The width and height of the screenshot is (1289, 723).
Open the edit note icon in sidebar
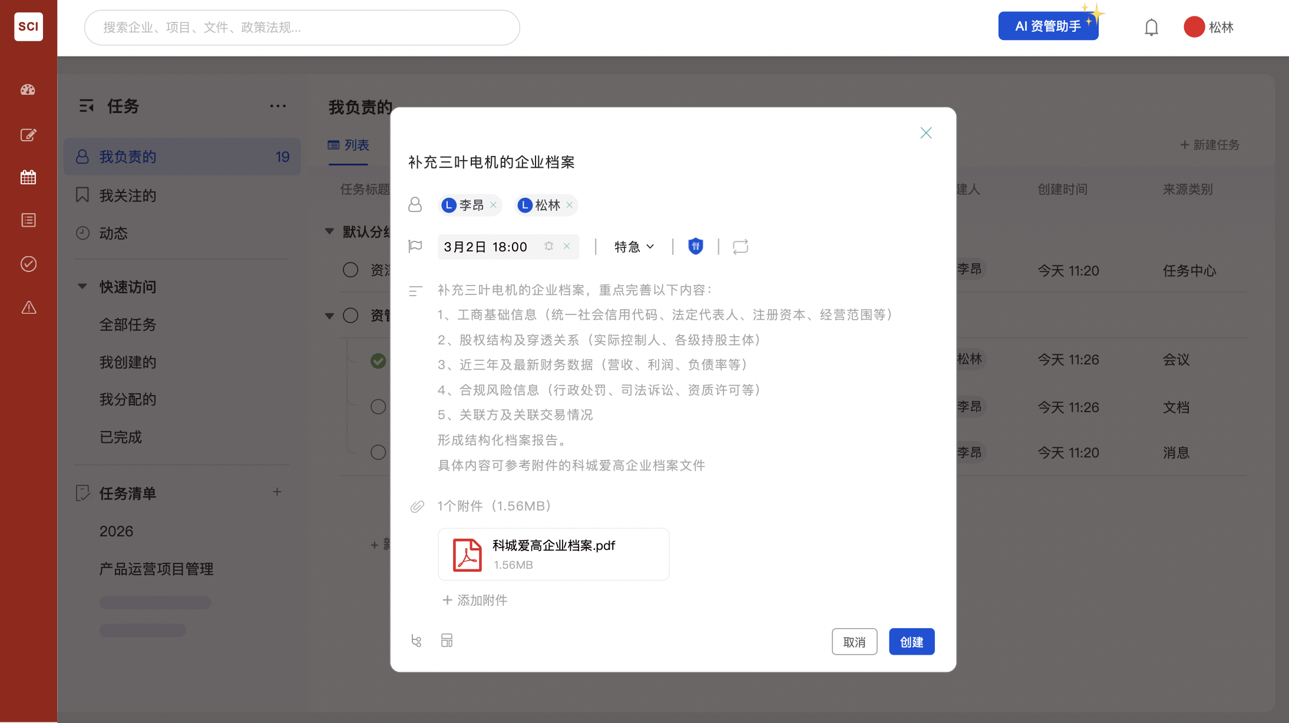pyautogui.click(x=28, y=135)
